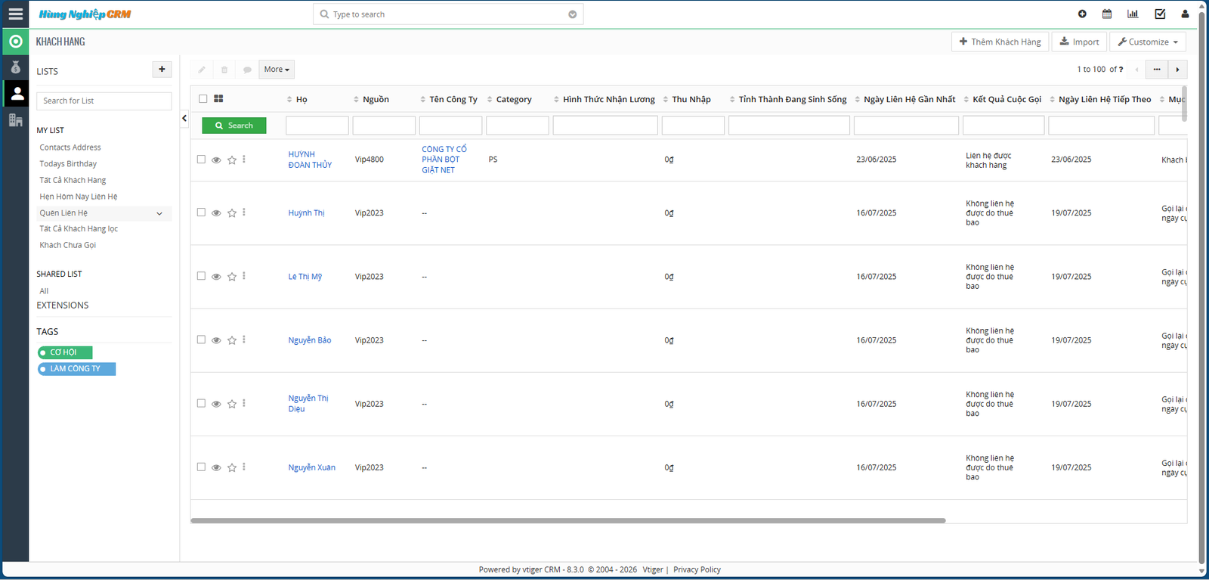The width and height of the screenshot is (1209, 580).
Task: Toggle follow eye for Huynh Thị
Action: click(x=216, y=213)
